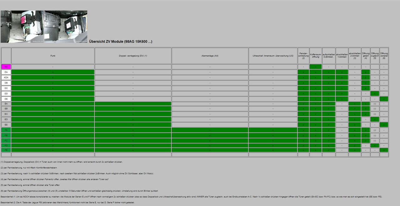The image size is (400, 206).
Task: Click the 'Öffnung variabel (6)' header
Action: [x=384, y=56]
